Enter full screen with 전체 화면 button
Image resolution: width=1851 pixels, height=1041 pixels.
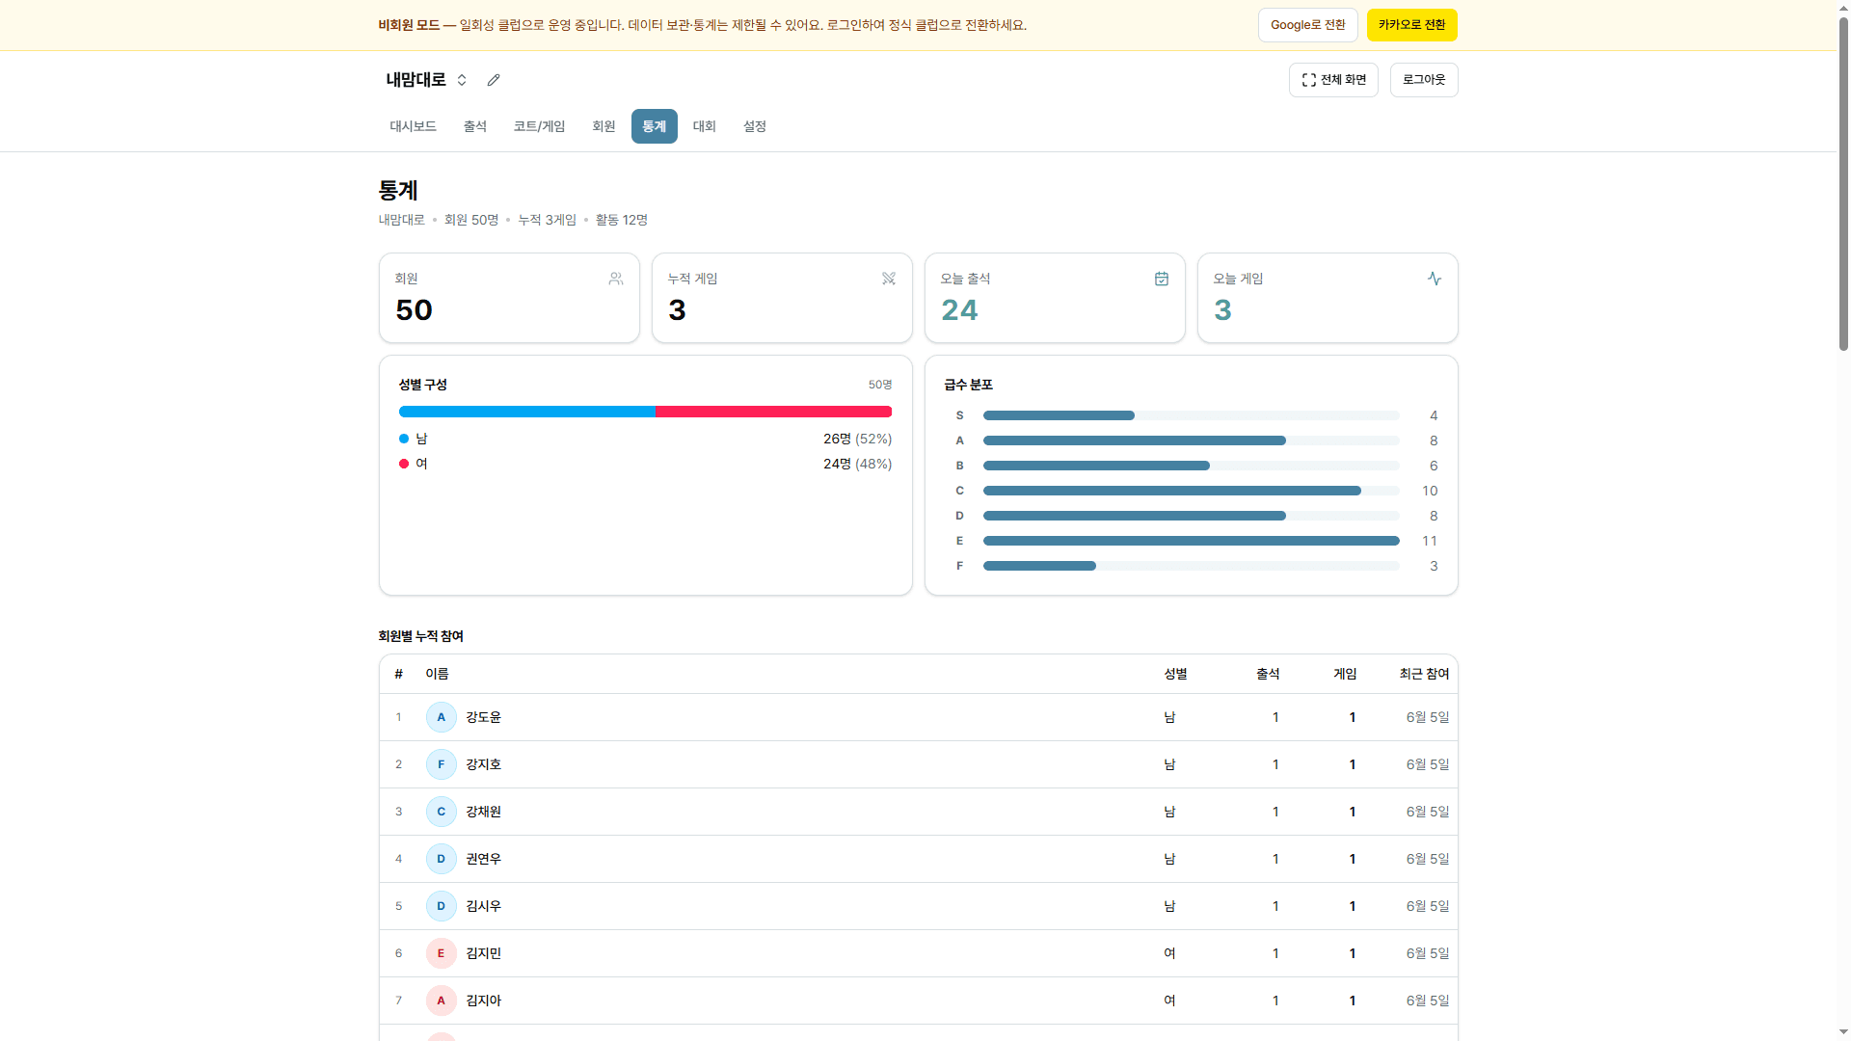1333,80
